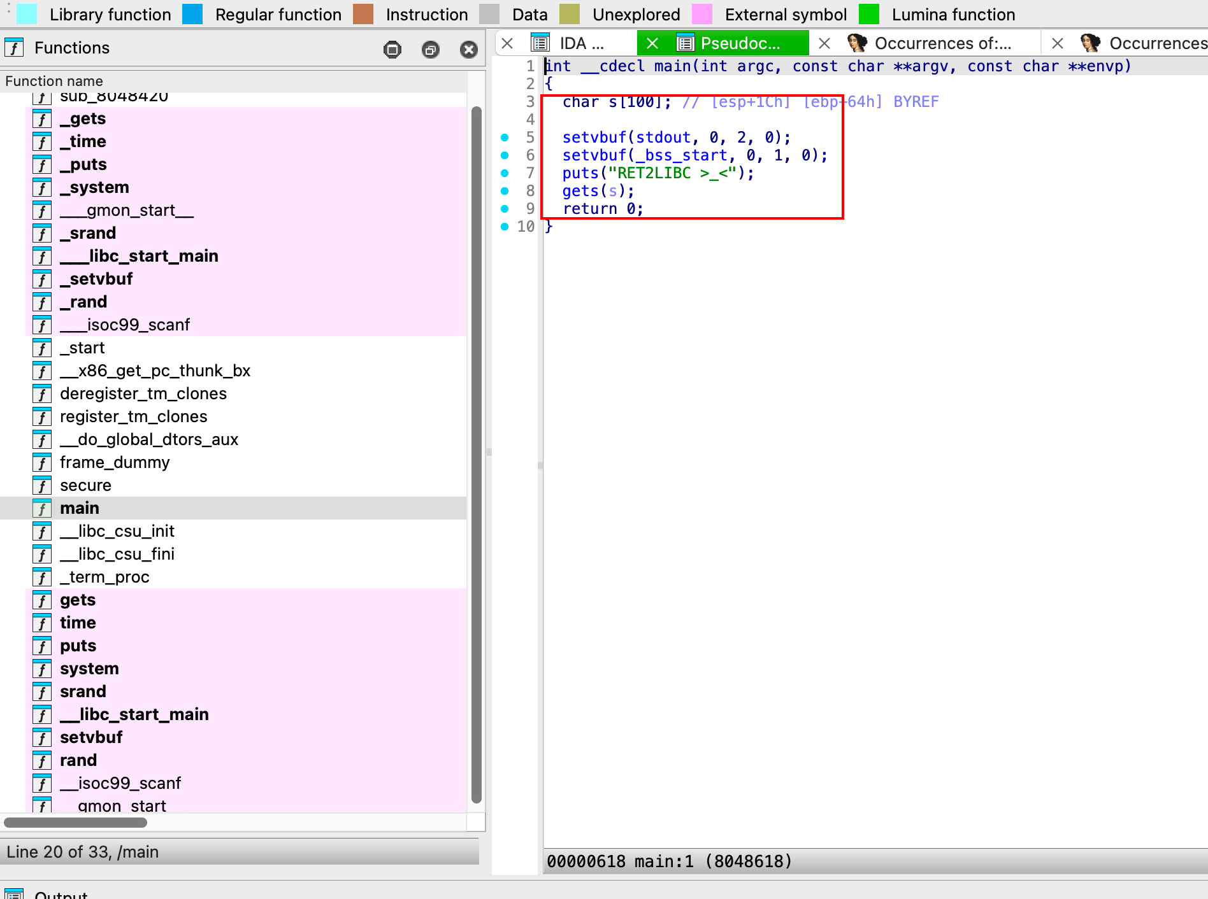Viewport: 1208px width, 899px height.
Task: Click function icon beside secure entry
Action: point(42,486)
